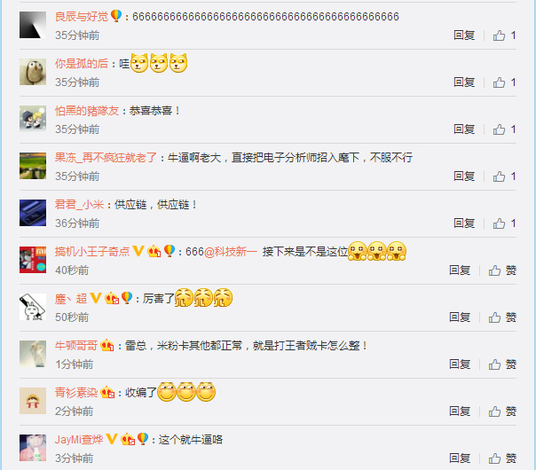Open the @科技新一 mention link
The width and height of the screenshot is (536, 470).
[x=231, y=252]
